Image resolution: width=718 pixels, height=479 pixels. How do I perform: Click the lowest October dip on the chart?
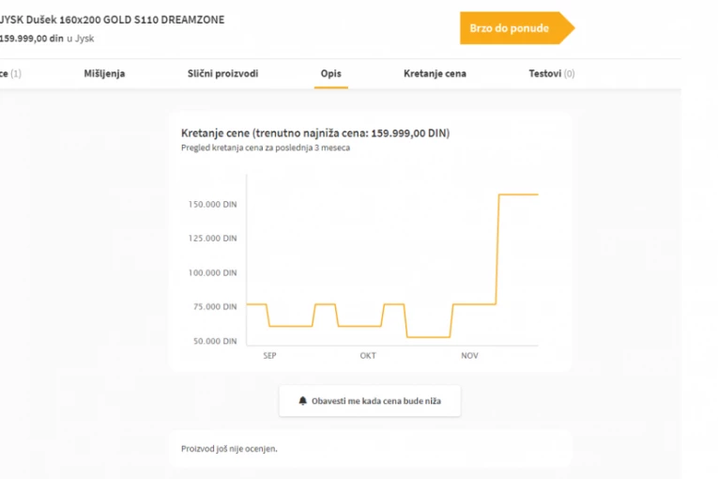(x=428, y=336)
